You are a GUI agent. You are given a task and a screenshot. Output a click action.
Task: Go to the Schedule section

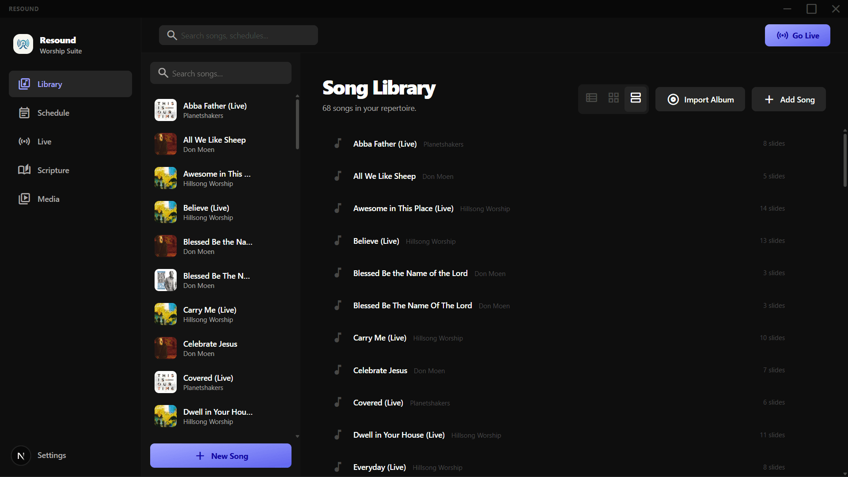click(x=70, y=113)
